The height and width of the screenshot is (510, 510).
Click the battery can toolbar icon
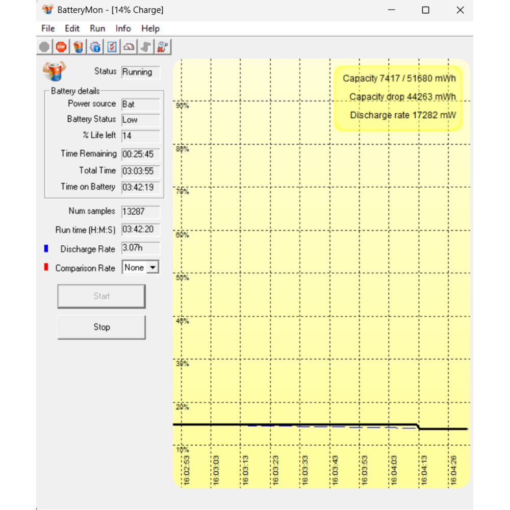[x=78, y=47]
